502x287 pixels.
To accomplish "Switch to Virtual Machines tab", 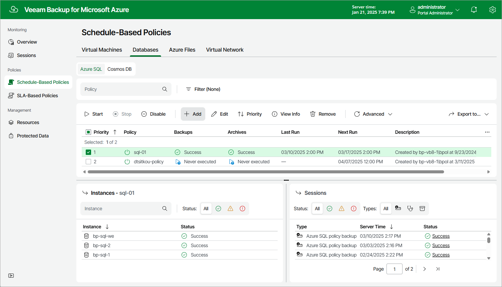I will coord(102,50).
